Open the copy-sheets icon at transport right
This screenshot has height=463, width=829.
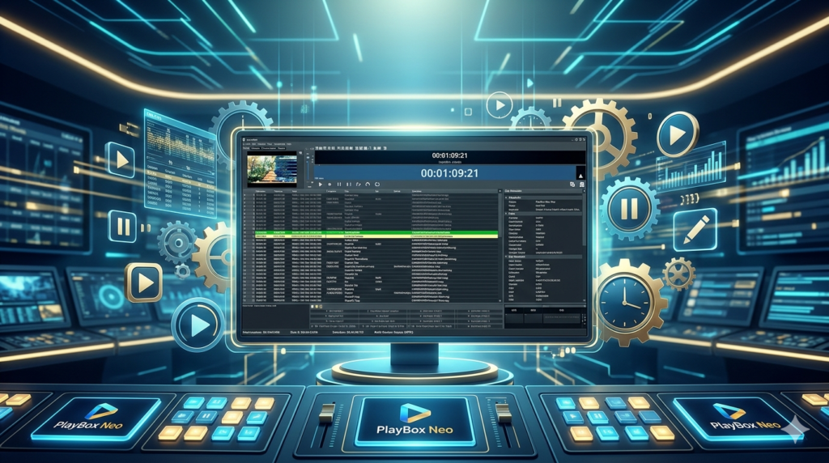(x=572, y=185)
